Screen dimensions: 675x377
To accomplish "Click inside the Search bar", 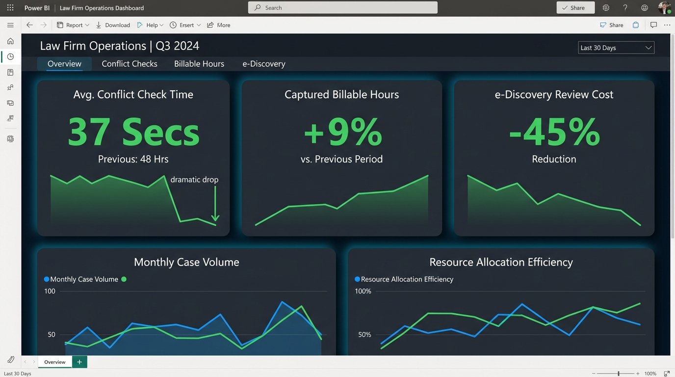I will pyautogui.click(x=342, y=7).
